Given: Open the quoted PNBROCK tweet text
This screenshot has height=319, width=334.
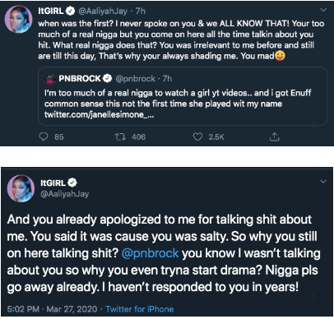Looking at the screenshot, I should click(178, 99).
